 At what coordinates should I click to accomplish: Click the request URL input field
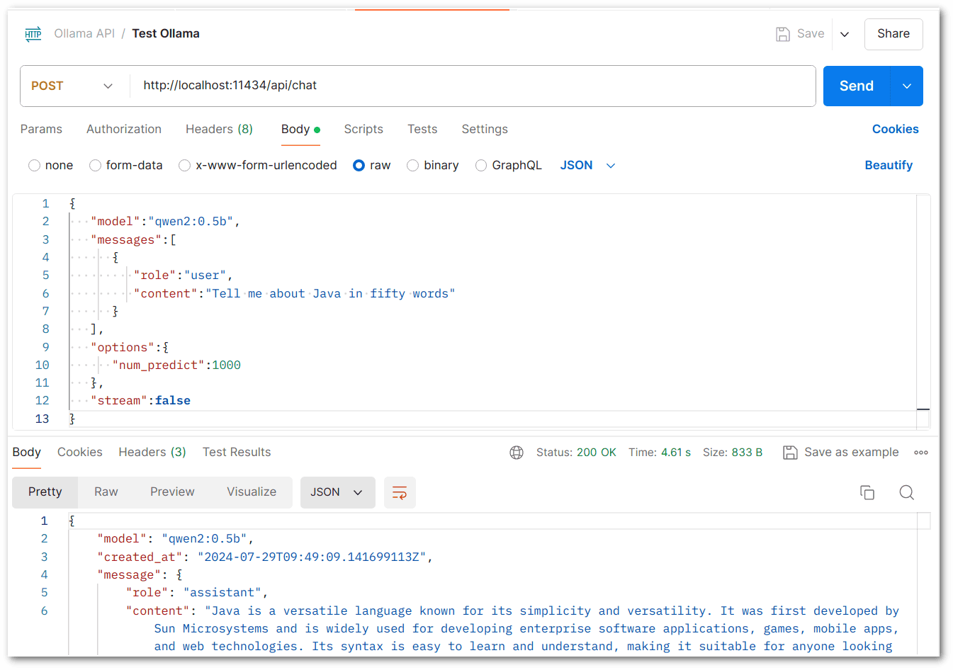[473, 86]
